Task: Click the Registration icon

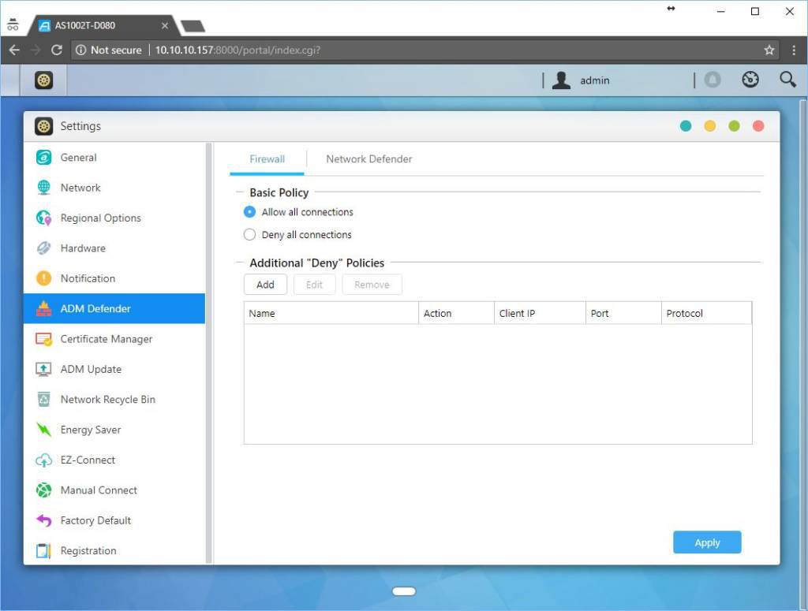Action: pyautogui.click(x=44, y=551)
